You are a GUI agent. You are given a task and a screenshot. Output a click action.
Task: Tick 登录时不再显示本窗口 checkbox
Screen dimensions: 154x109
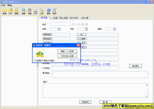tap(35, 61)
